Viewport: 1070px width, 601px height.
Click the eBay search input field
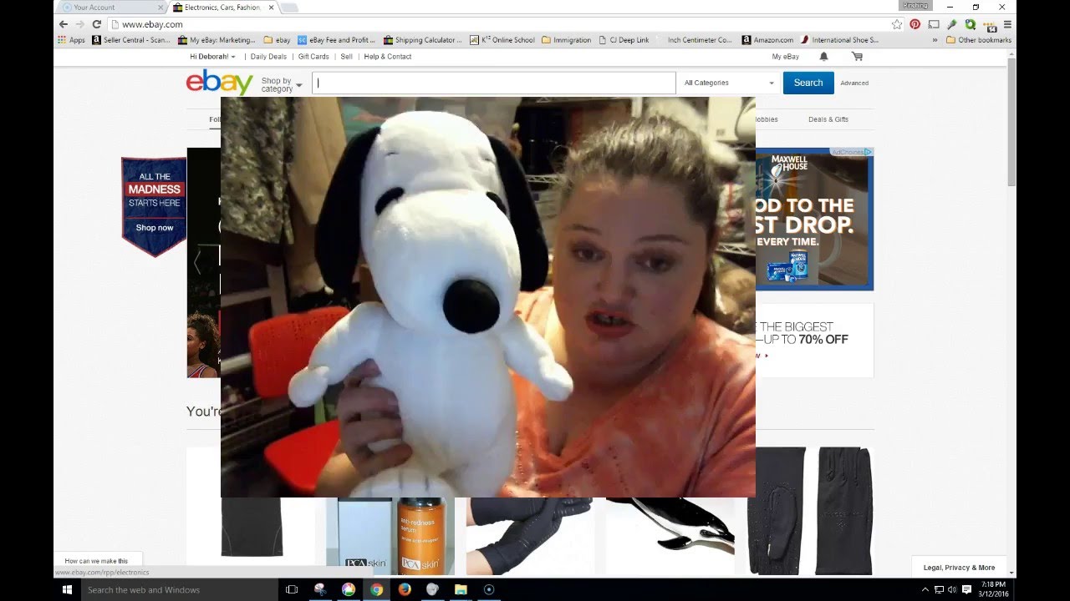(494, 83)
